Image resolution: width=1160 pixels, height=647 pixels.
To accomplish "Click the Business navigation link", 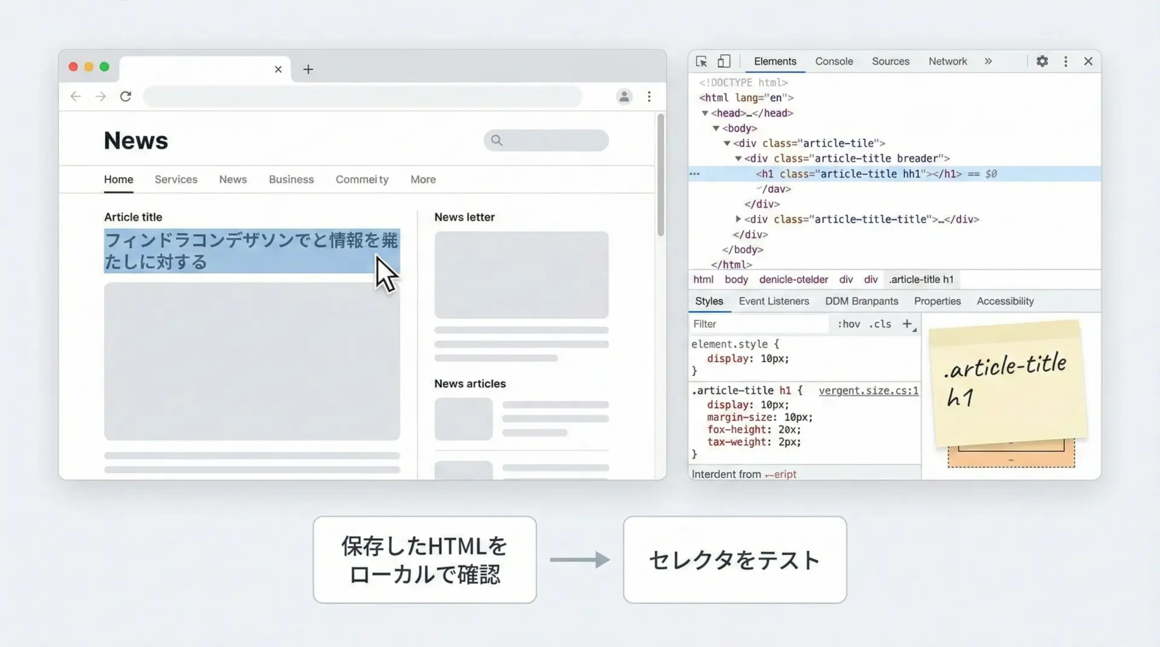I will pyautogui.click(x=291, y=180).
